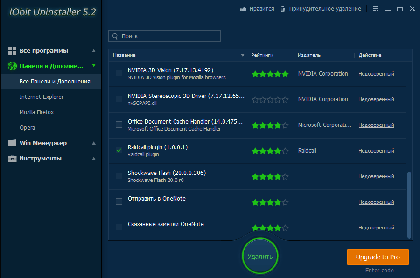The image size is (420, 278).
Task: Click Недоверенный link for Shockwave Flash
Action: coord(376,176)
